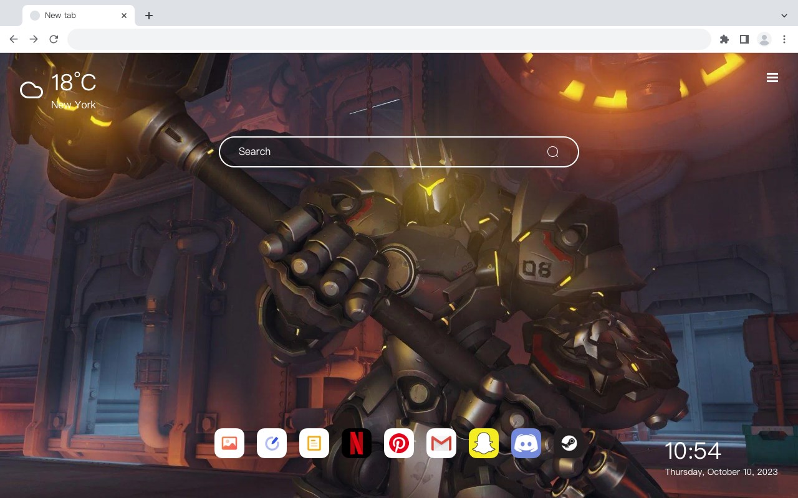Click the cloud weather icon
This screenshot has width=798, height=498.
(x=31, y=90)
